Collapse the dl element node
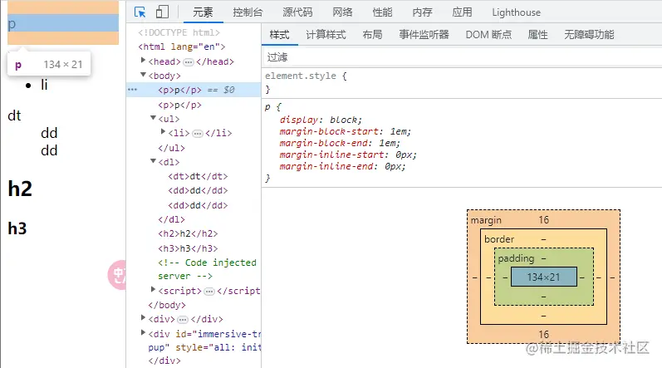 (x=154, y=161)
